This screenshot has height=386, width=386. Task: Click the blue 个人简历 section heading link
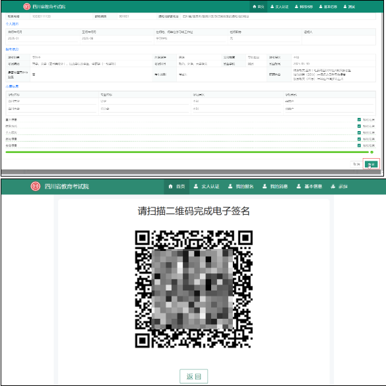[x=12, y=24]
